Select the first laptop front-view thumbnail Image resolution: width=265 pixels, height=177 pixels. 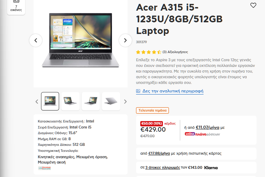click(50, 101)
